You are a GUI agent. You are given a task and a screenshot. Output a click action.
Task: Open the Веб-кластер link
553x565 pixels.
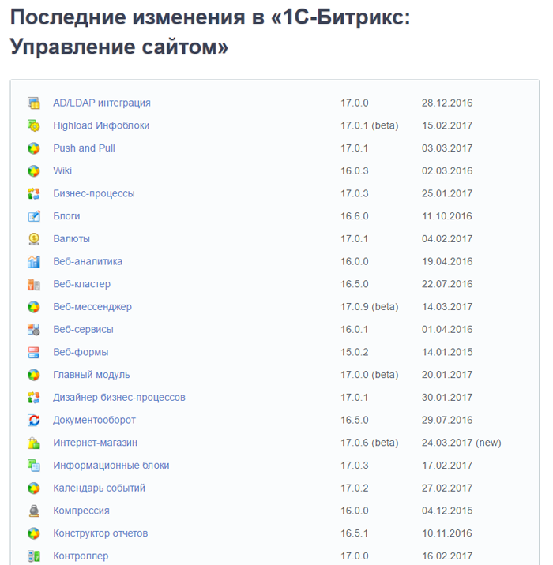[x=81, y=285]
